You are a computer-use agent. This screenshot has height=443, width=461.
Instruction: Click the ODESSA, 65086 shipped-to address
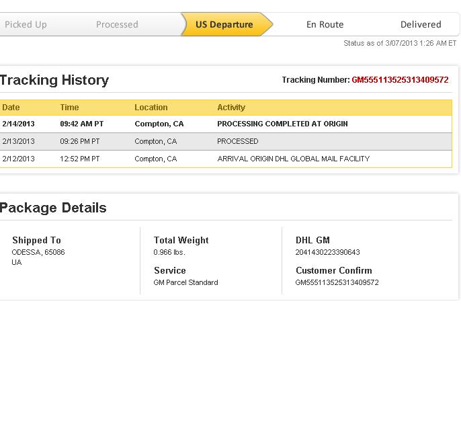38,253
